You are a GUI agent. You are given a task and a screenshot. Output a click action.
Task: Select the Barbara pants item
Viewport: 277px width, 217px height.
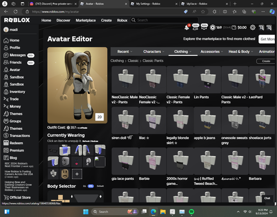pyautogui.click(x=262, y=164)
